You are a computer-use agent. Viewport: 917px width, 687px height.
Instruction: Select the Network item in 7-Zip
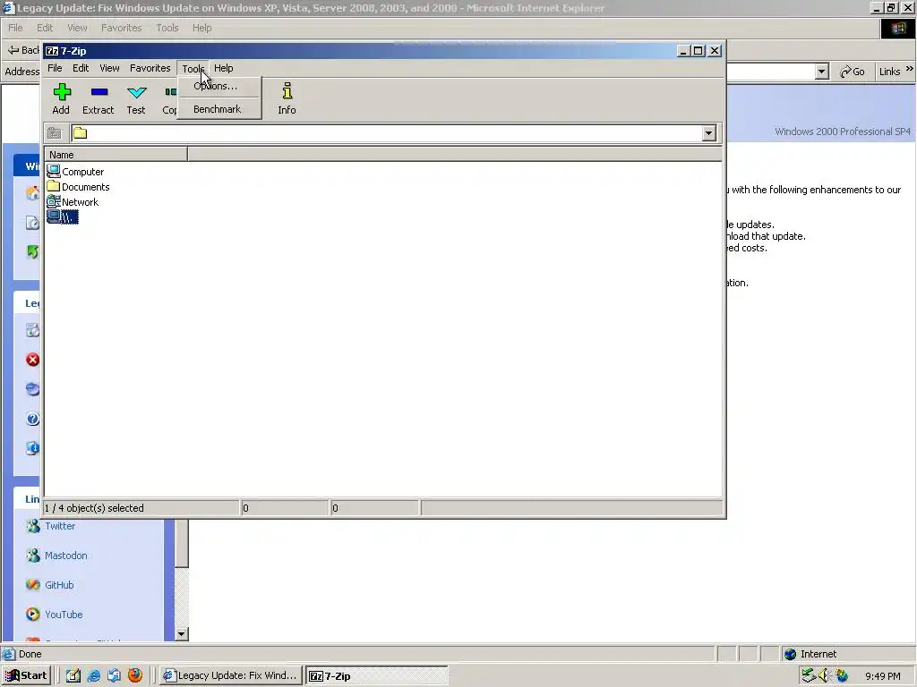73,202
